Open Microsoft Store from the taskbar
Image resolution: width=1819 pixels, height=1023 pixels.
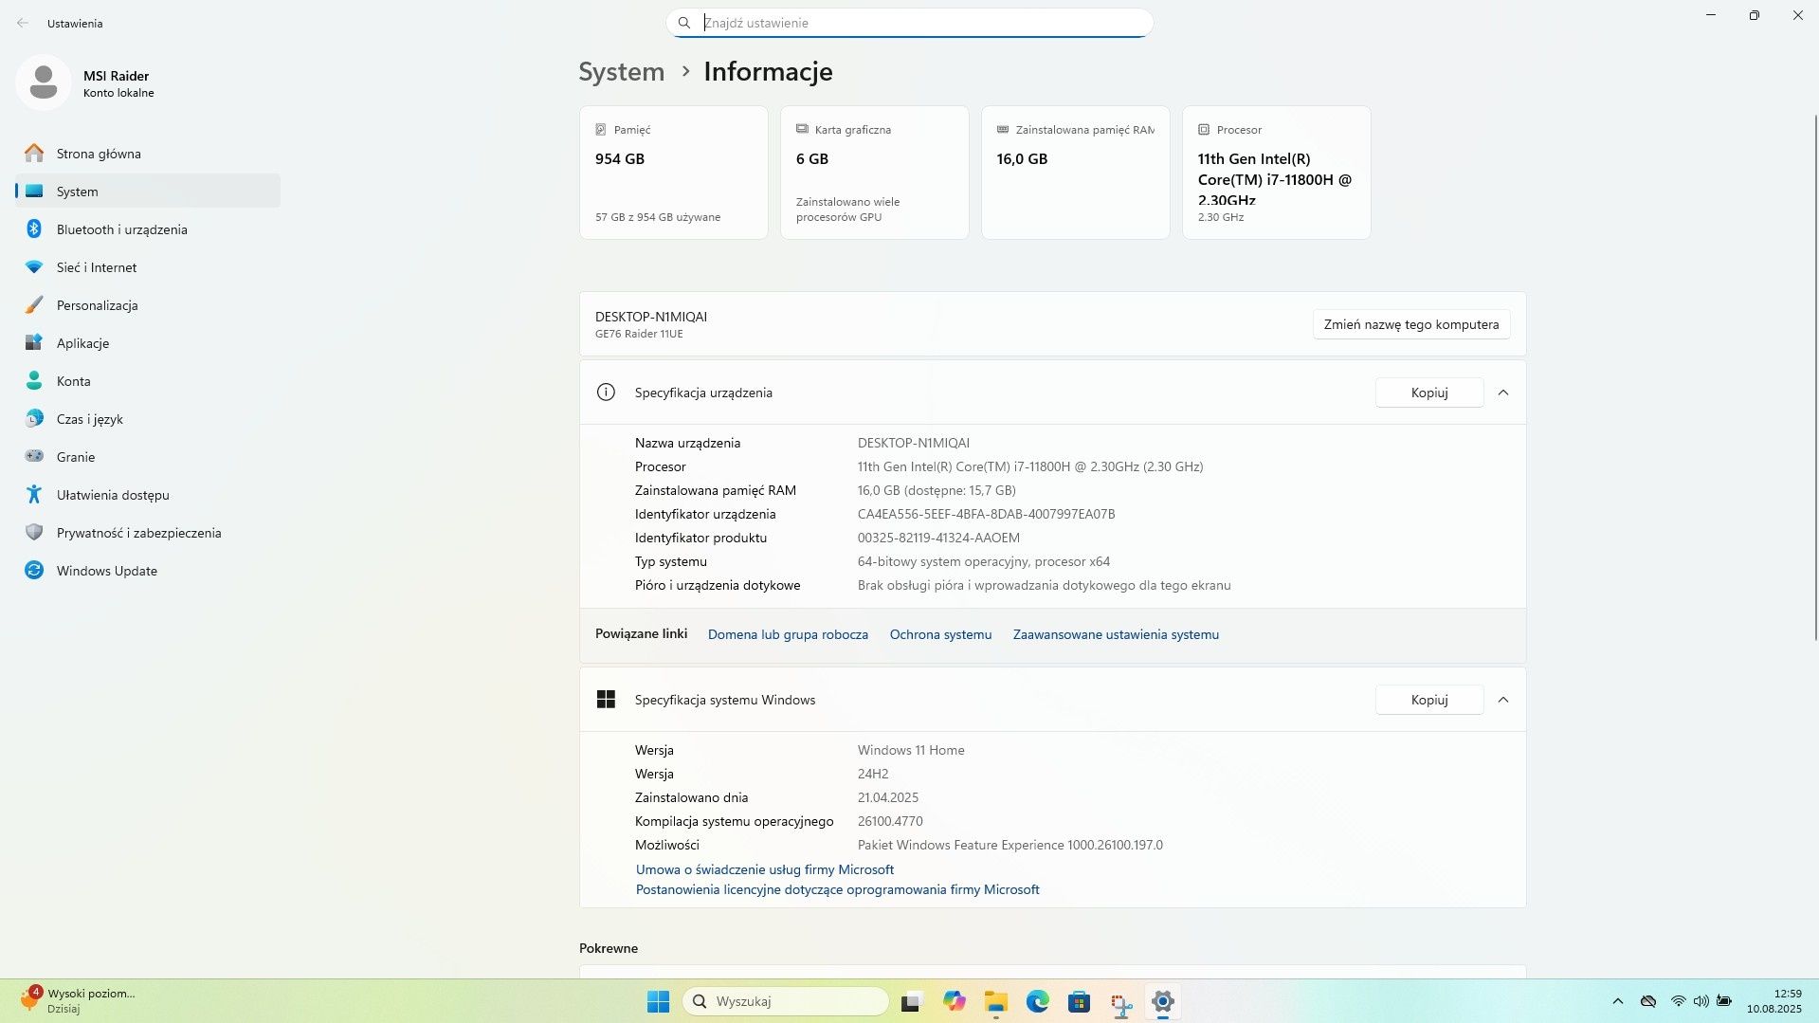pos(1079,1001)
